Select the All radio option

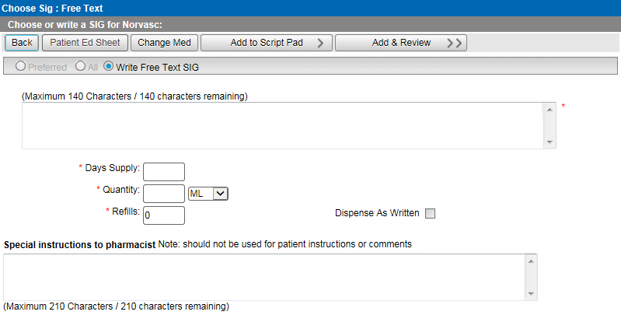click(79, 67)
